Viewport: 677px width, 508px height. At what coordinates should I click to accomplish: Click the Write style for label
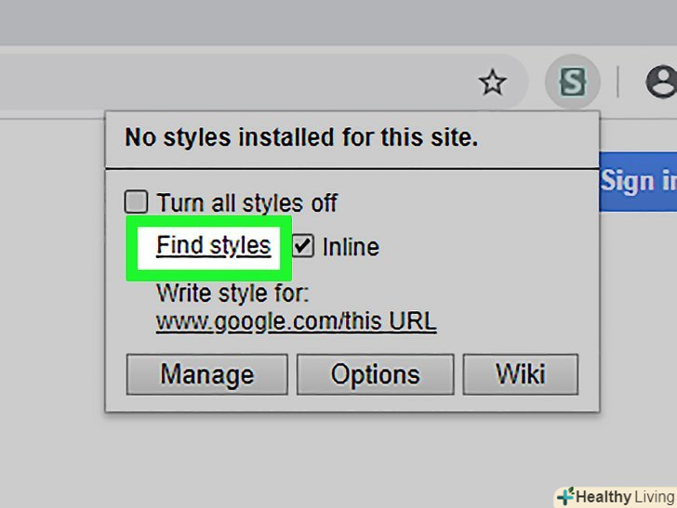232,294
